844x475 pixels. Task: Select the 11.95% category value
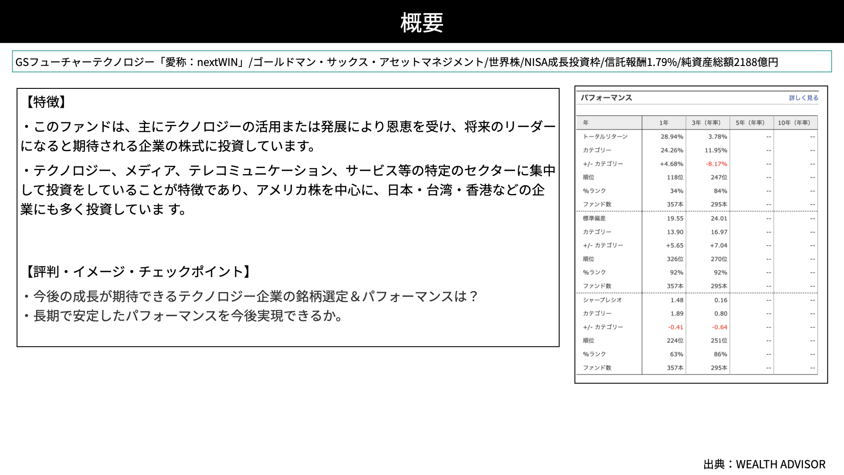point(716,150)
